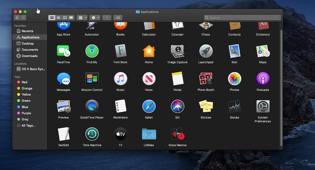Switch to list view
This screenshot has width=315, height=170.
(58, 17)
